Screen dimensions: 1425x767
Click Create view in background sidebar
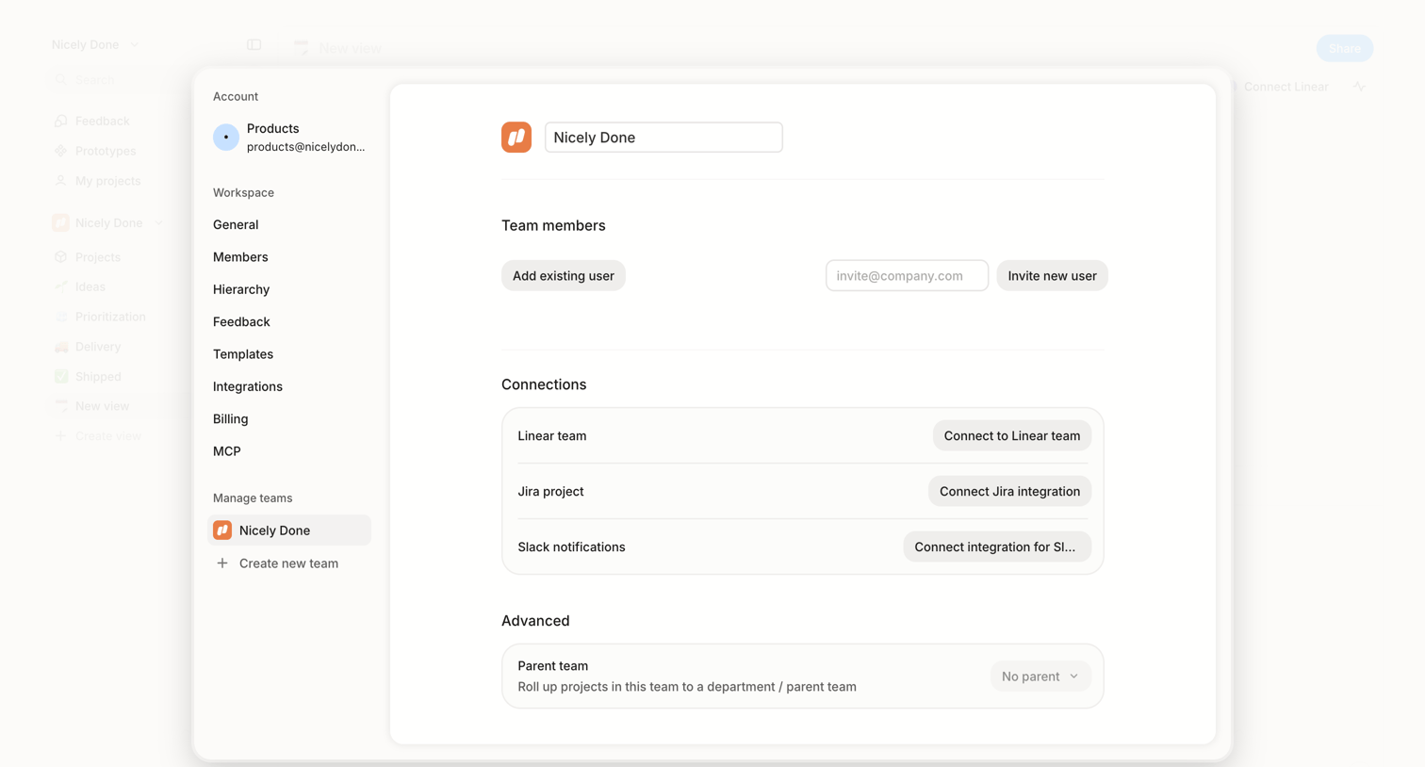(x=107, y=436)
